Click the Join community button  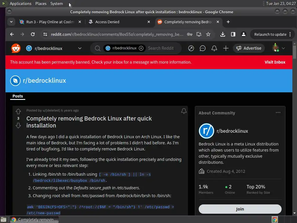(x=240, y=209)
